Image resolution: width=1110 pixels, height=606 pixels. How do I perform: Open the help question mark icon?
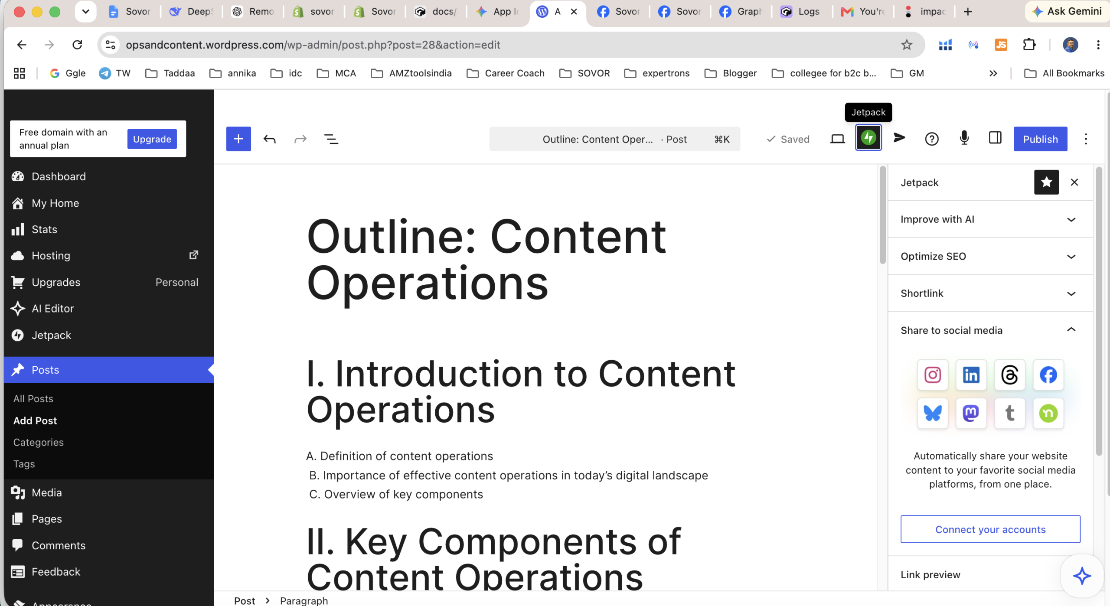point(932,139)
